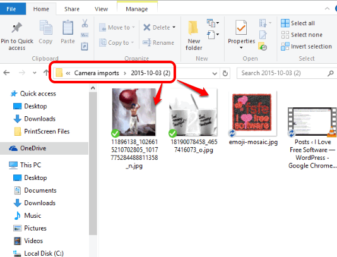Go forward with the right arrow
Viewport: 337px width, 257px height.
click(21, 73)
